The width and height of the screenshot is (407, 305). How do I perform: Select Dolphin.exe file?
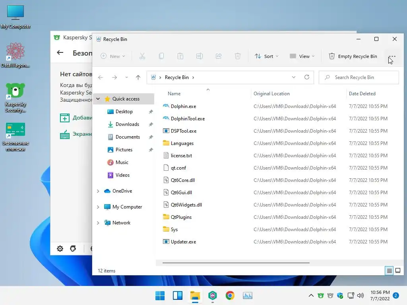(x=183, y=106)
